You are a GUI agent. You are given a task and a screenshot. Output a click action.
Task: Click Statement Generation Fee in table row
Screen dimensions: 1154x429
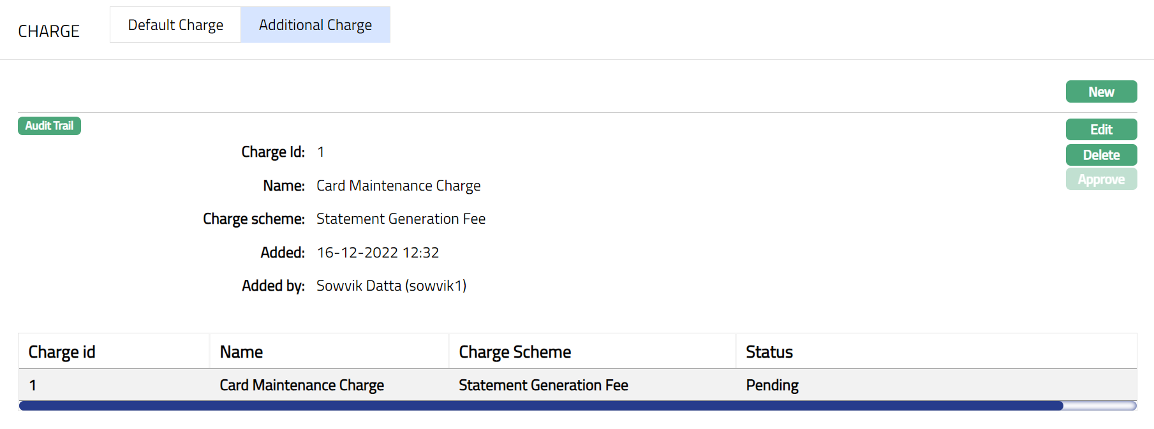pos(543,385)
